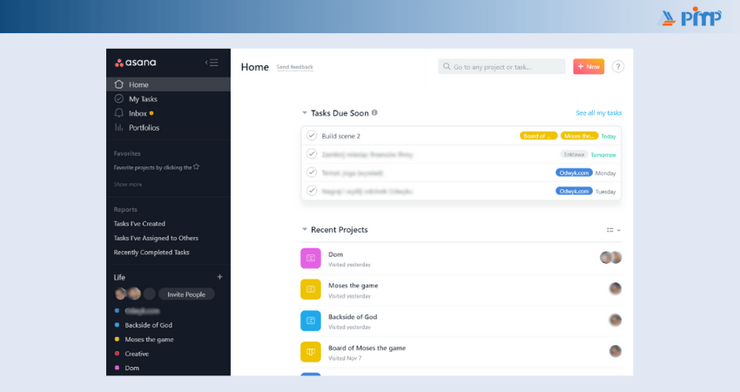Open Portfolios in the sidebar
The height and width of the screenshot is (392, 740).
pos(169,127)
